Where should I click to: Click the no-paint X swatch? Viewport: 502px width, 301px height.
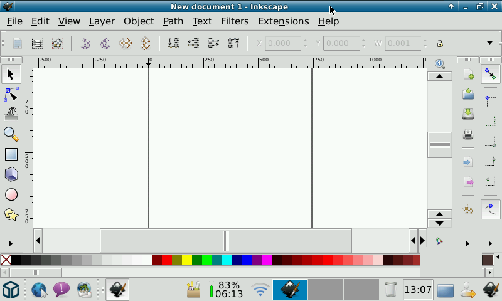(6, 260)
